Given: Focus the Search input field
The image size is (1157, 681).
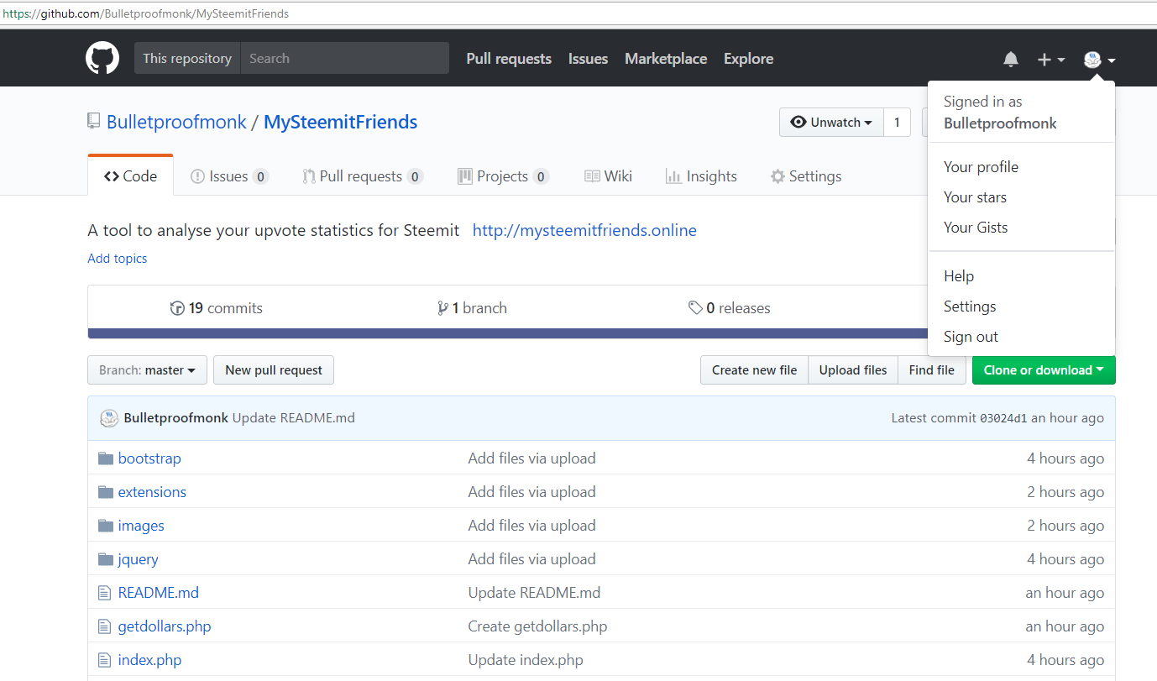Looking at the screenshot, I should click(345, 59).
